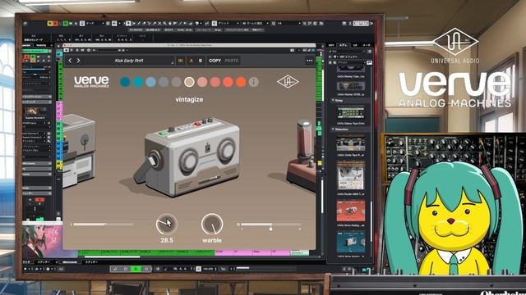Toggle green Read automation button in toolbar
Viewport: 526px width, 295px height.
pos(66,24)
